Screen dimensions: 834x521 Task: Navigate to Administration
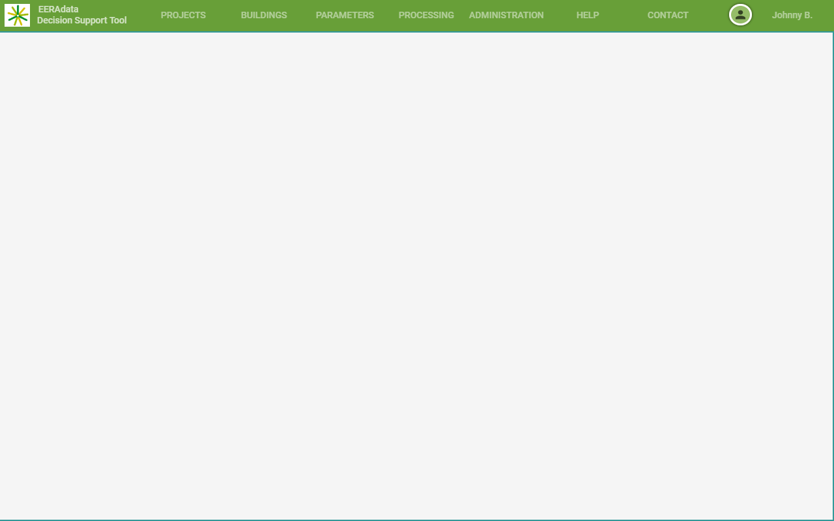coord(506,15)
